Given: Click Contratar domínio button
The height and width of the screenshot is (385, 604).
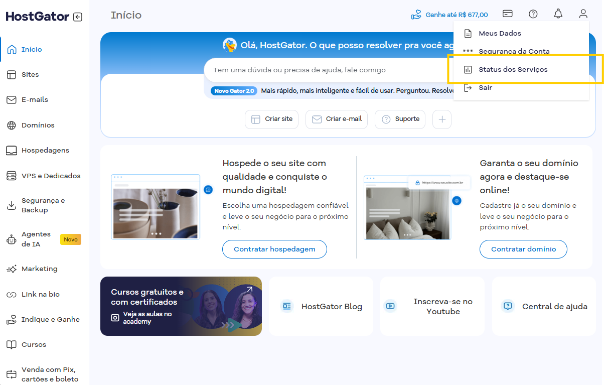Looking at the screenshot, I should click(x=523, y=249).
